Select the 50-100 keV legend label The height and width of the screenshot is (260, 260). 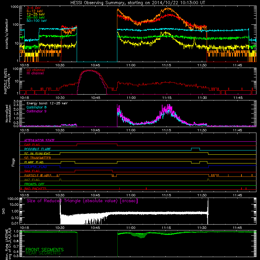coord(37,21)
